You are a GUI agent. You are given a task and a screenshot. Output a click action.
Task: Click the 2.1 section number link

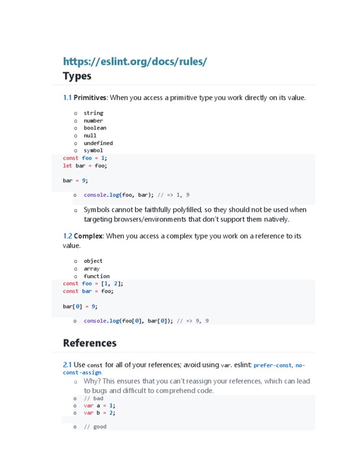pos(67,365)
